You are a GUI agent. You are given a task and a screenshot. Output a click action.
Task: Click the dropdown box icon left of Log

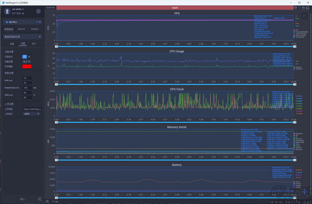(47, 202)
